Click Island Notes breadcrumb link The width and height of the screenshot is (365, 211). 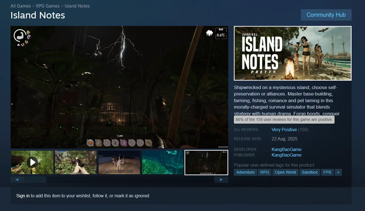tap(77, 6)
